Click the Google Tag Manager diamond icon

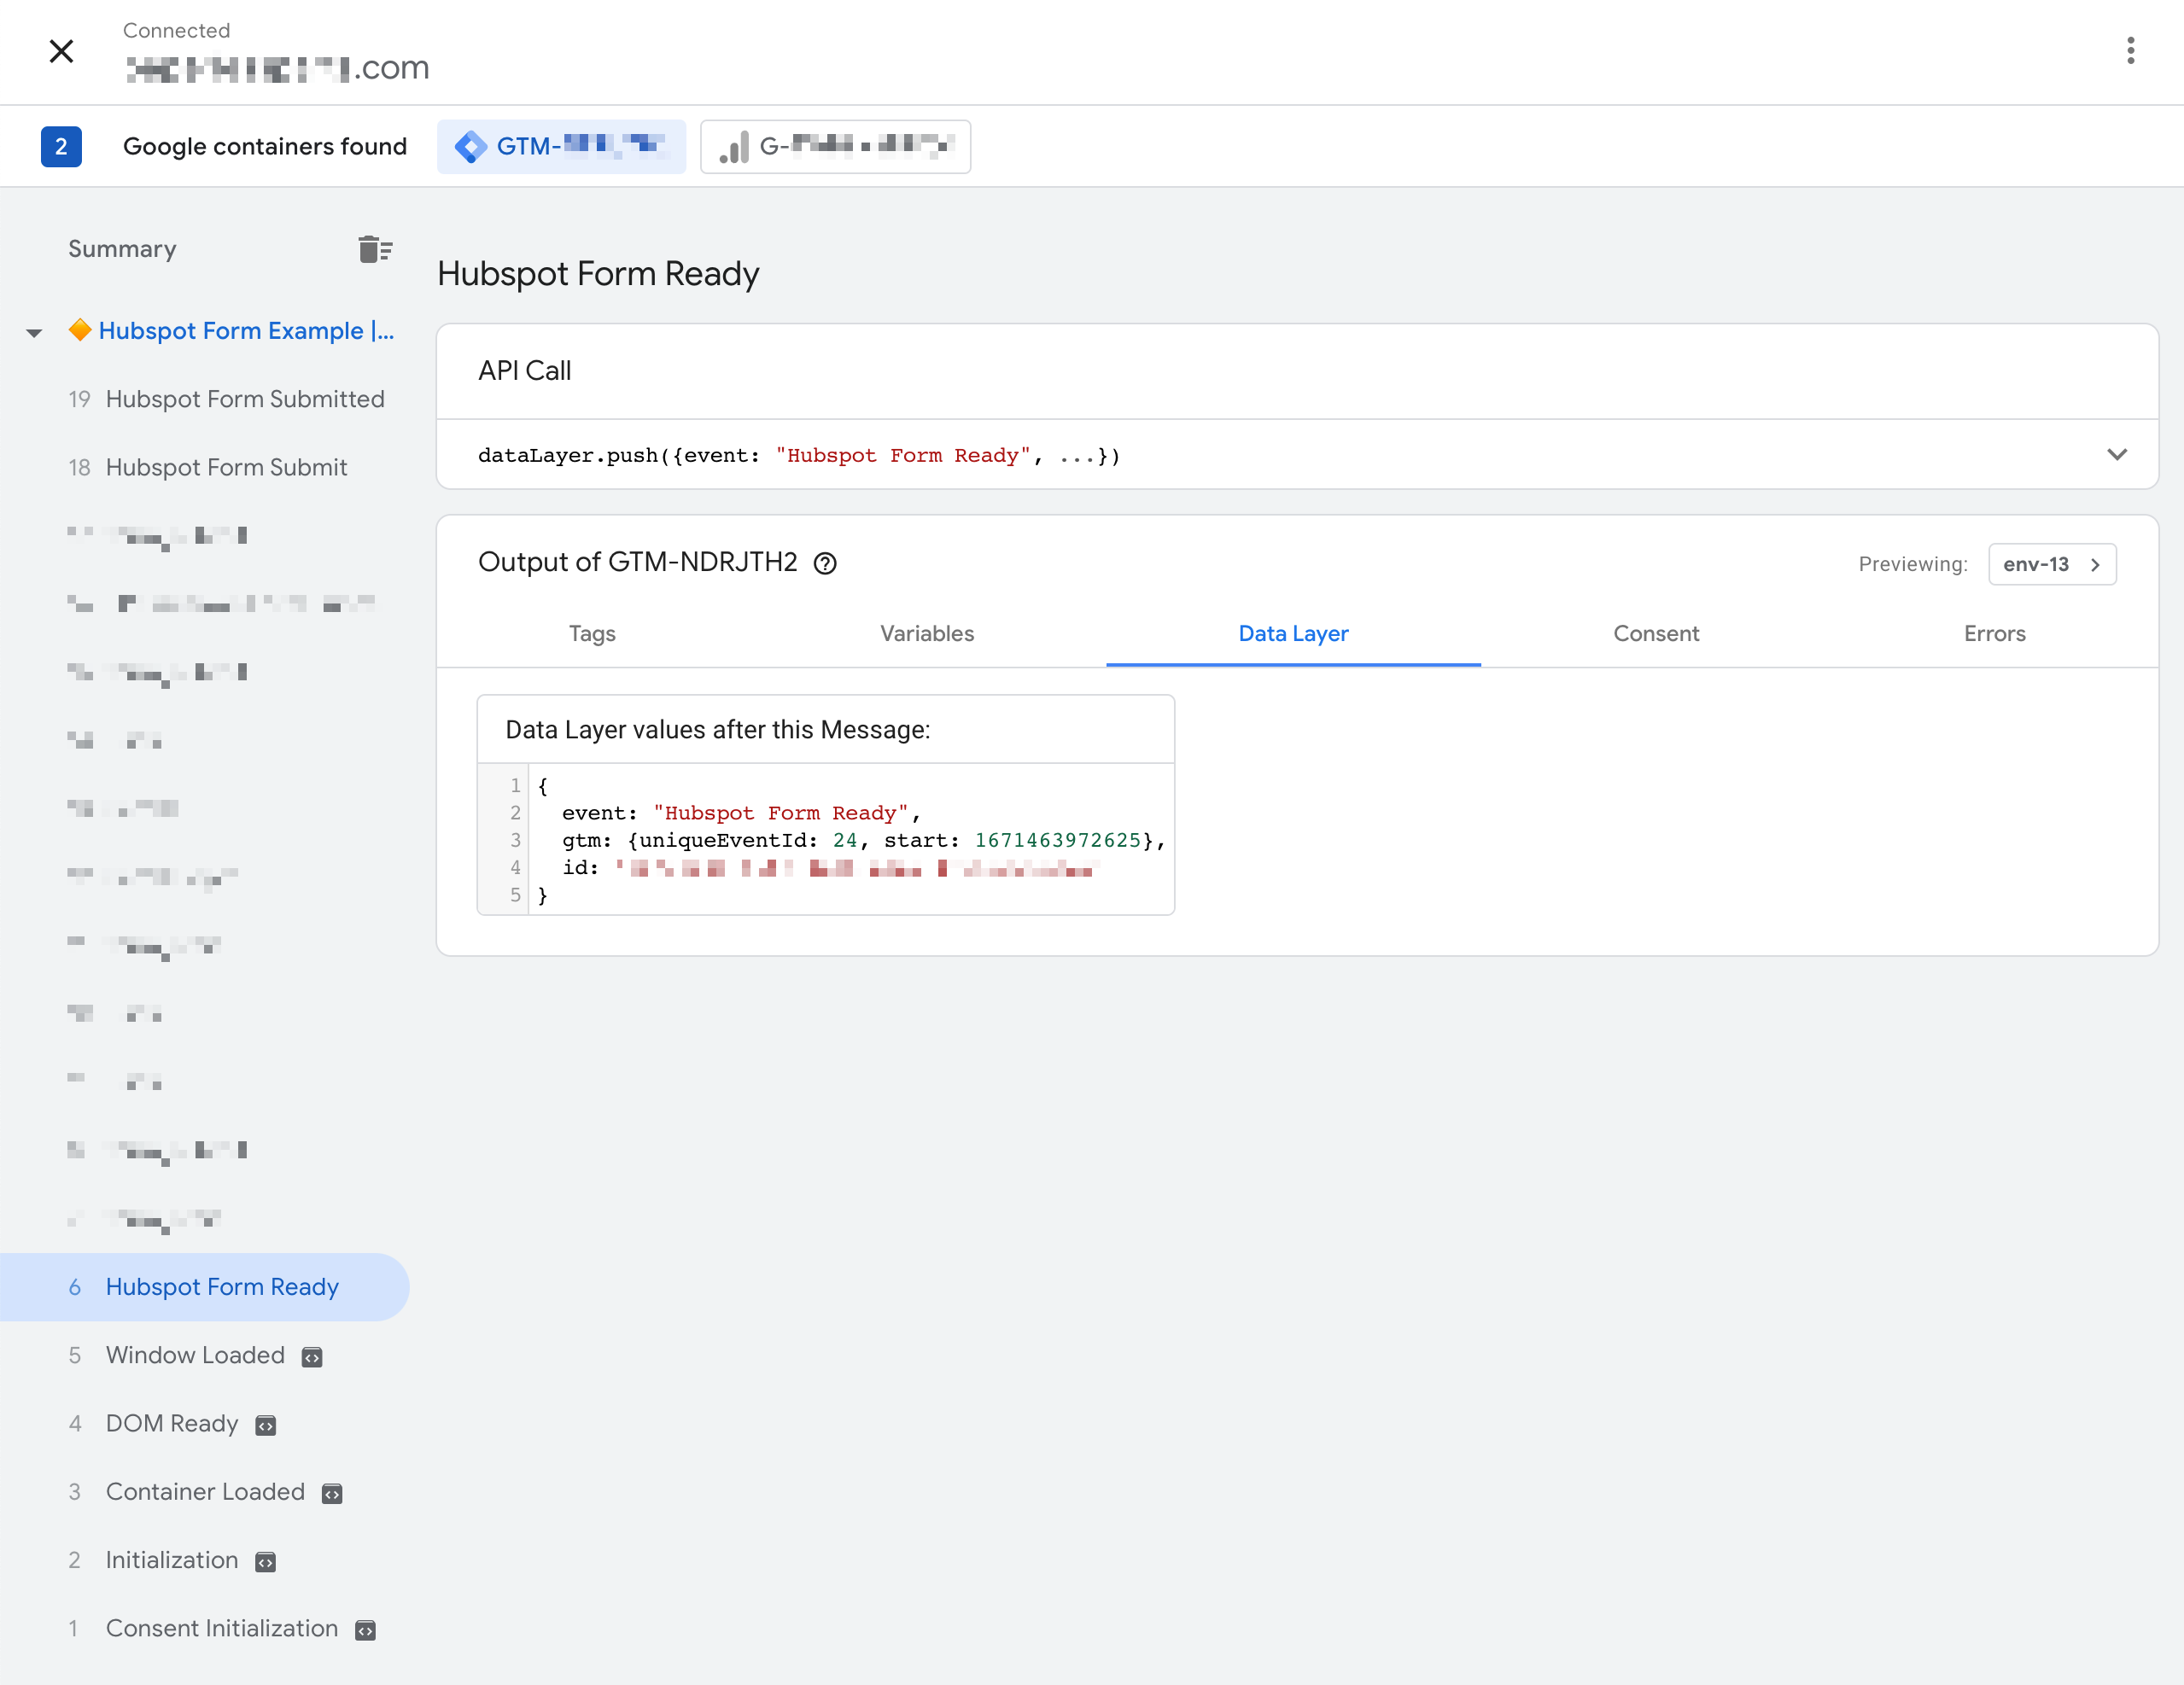tap(470, 147)
